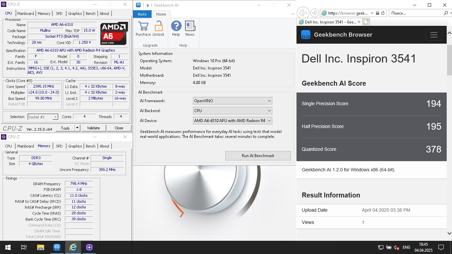Open Geekbench quick access toolbar dropdown
Viewport: 452px width, 254px height.
[x=148, y=5]
